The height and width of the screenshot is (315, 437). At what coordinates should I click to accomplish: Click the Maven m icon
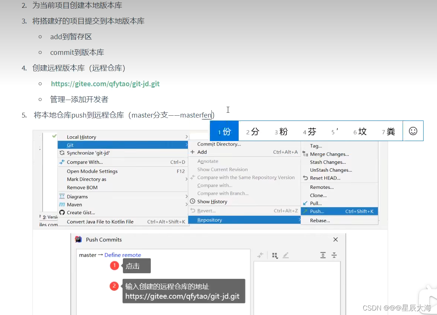click(62, 205)
